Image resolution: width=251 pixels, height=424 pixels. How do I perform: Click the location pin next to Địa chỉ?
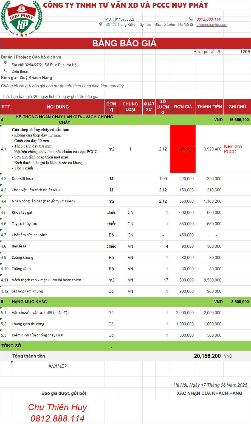pos(5,63)
